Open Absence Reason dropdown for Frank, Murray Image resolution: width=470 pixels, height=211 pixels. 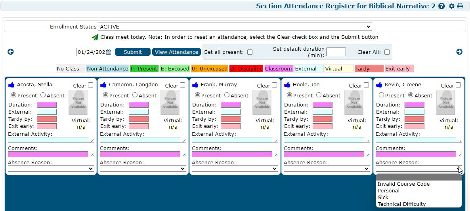235,169
